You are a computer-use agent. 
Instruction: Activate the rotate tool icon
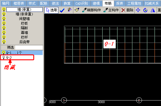coord(145,10)
